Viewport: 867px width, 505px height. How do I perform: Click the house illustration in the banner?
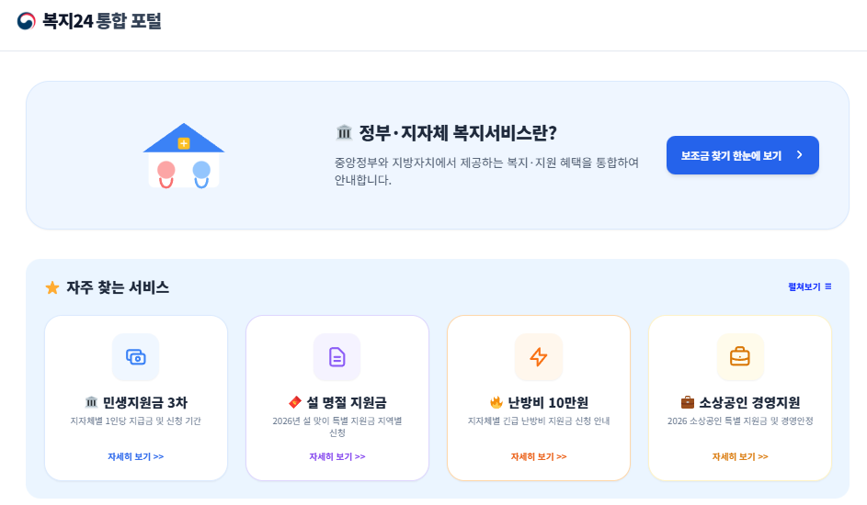tap(184, 156)
